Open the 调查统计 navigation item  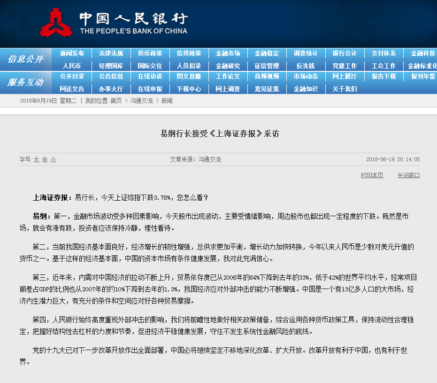point(306,54)
